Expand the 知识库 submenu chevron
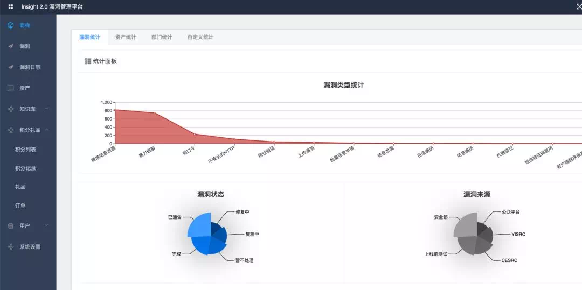Image resolution: width=582 pixels, height=290 pixels. pyautogui.click(x=47, y=109)
